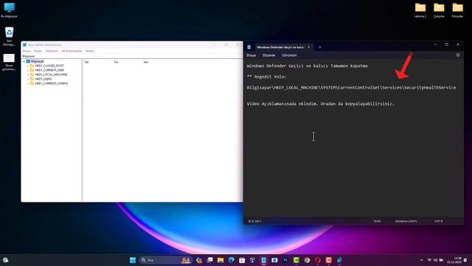
Task: Expand HKEY_CURRENT_USER key
Action: coord(28,70)
